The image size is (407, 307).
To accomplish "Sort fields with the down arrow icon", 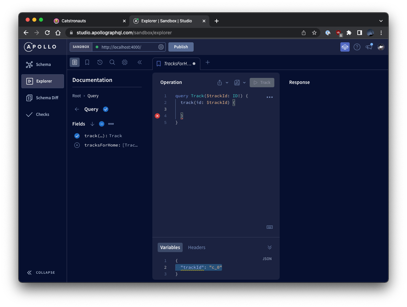I will tap(92, 124).
